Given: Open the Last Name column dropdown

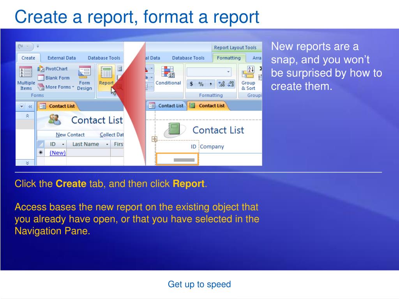Looking at the screenshot, I should pos(107,144).
